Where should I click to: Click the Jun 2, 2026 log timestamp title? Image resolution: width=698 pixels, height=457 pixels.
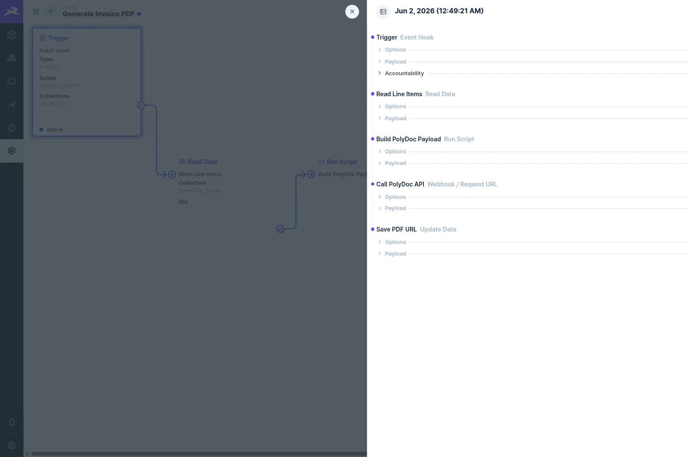tap(439, 11)
